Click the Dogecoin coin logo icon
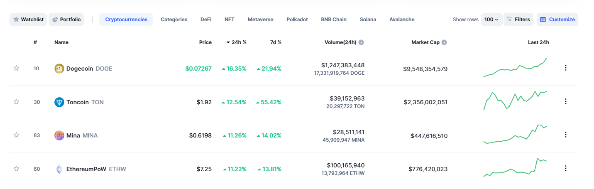Screen dimensions: 594x189 (x=59, y=69)
